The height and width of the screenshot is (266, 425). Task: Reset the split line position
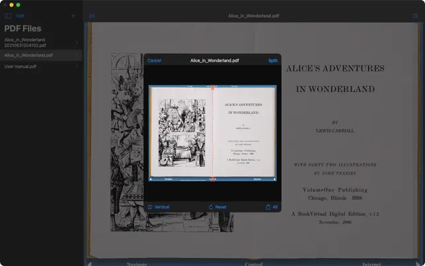(x=217, y=207)
